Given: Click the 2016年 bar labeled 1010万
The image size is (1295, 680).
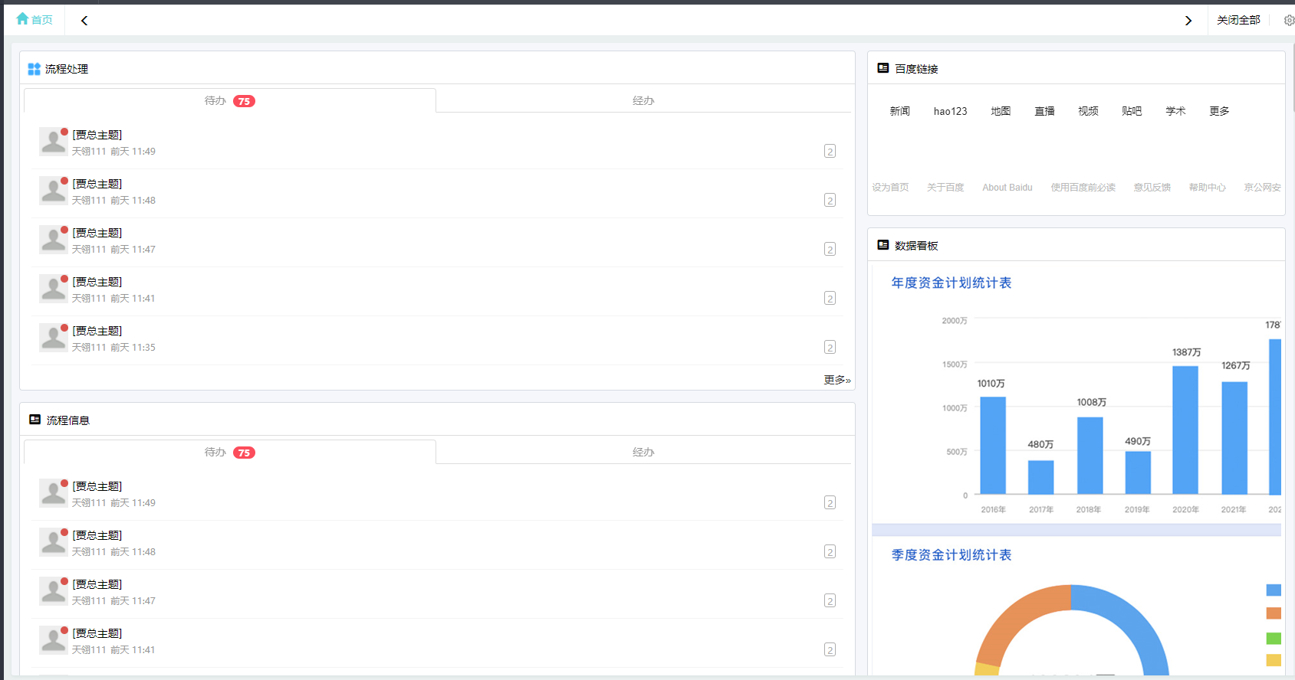Looking at the screenshot, I should [993, 446].
